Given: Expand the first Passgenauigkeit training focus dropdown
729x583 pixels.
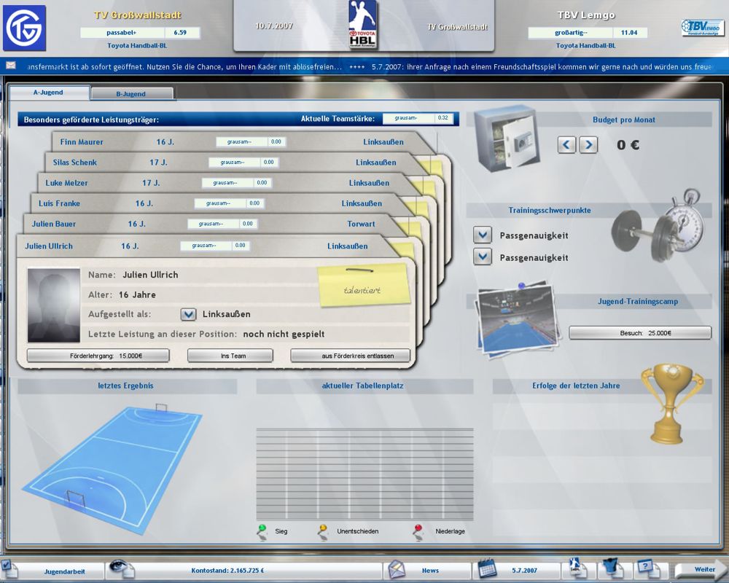Looking at the screenshot, I should point(482,235).
